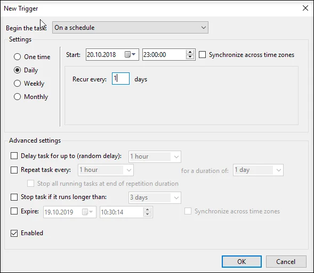Enable Synchronize across time zones for Start
Screen dimensions: 314x273
202,55
